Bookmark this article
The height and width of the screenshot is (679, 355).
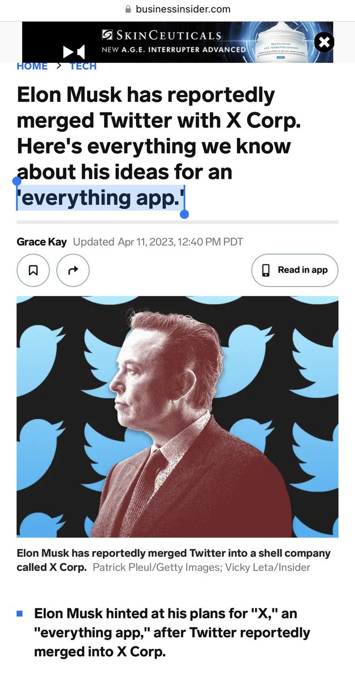point(33,270)
